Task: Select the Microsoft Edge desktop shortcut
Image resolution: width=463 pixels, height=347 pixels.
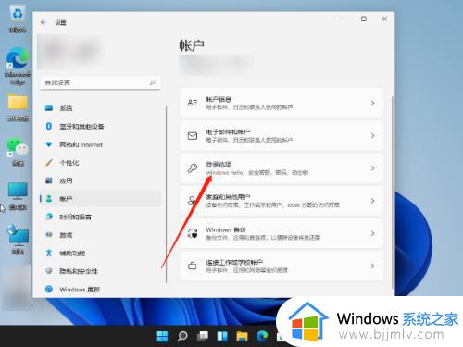Action: click(18, 66)
